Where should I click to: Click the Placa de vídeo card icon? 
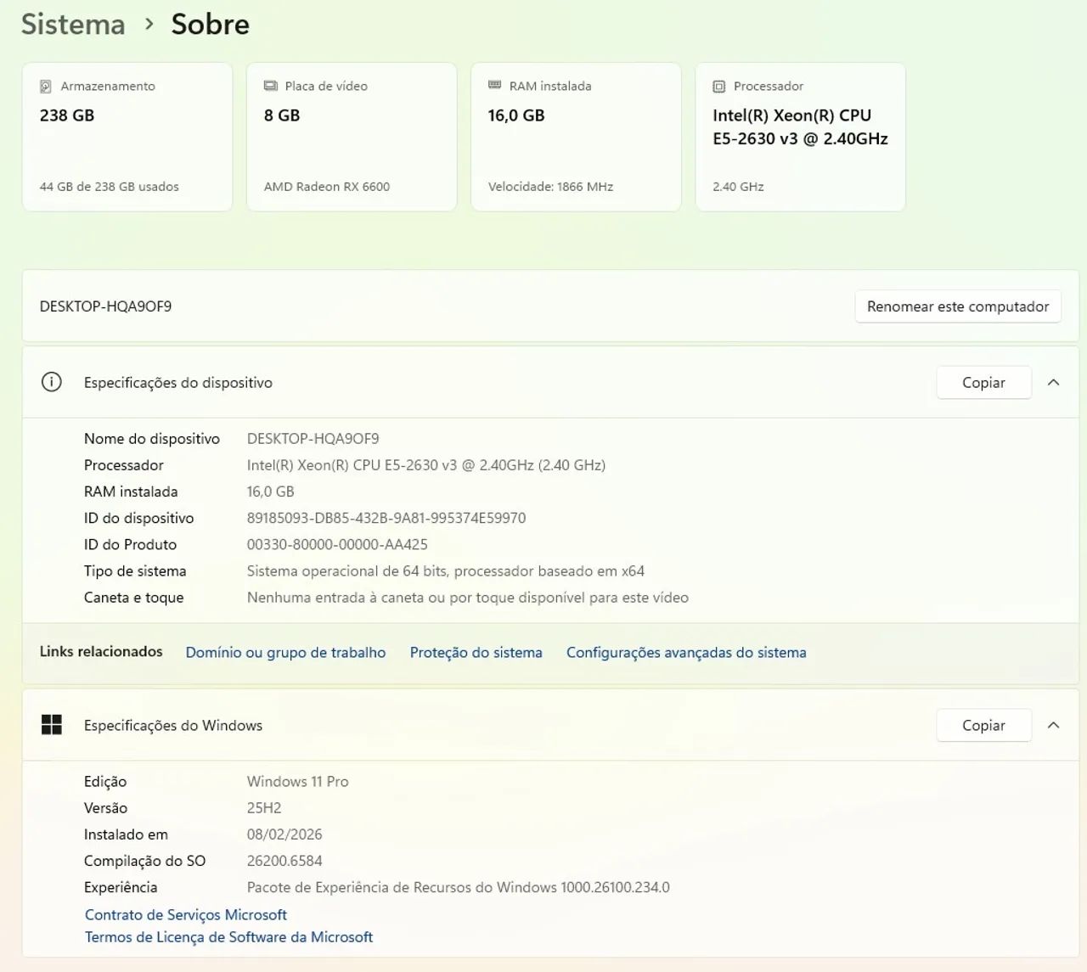(x=271, y=86)
